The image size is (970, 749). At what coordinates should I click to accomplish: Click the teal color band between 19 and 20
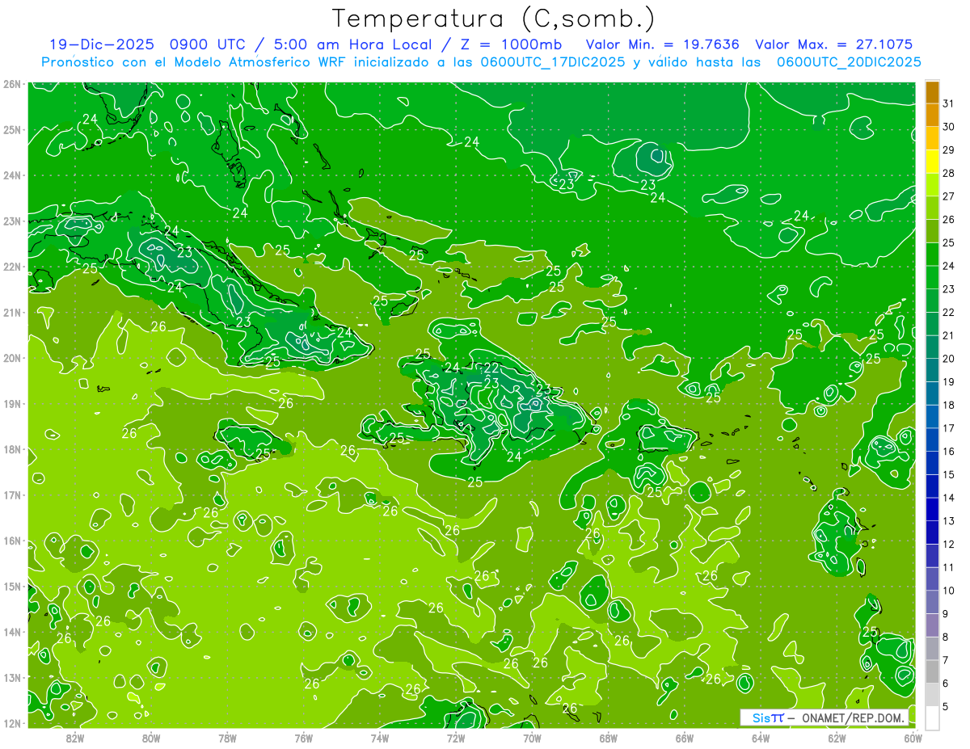[x=932, y=370]
